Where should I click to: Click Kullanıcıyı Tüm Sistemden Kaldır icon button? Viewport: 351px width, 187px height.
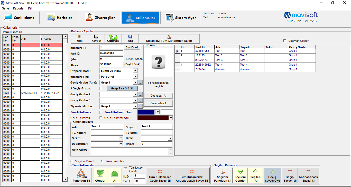169,37
